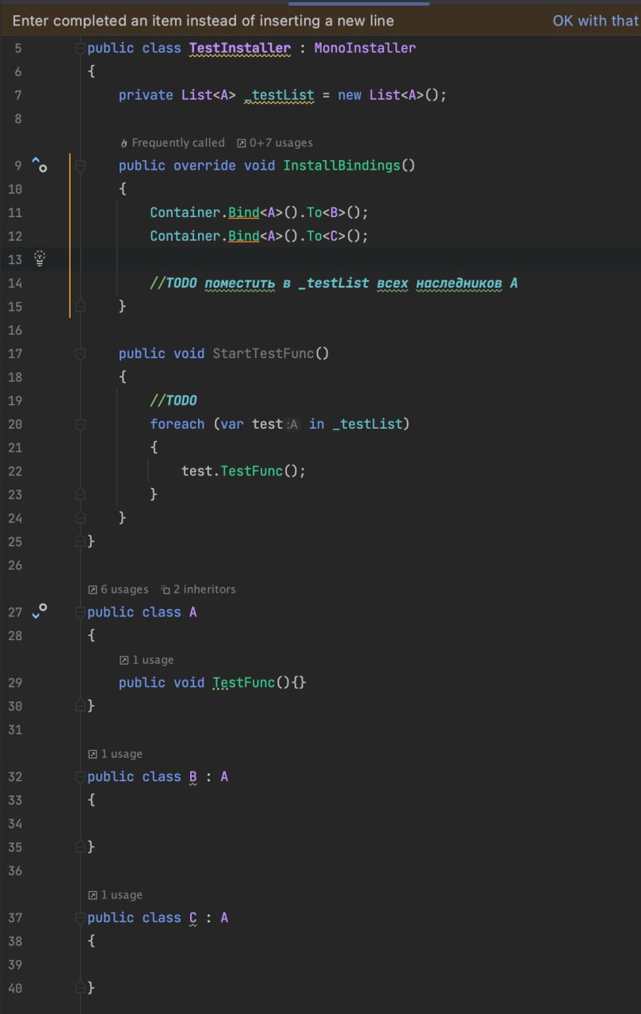Click line number 13 in the gutter
The height and width of the screenshot is (1014, 641).
click(x=15, y=259)
